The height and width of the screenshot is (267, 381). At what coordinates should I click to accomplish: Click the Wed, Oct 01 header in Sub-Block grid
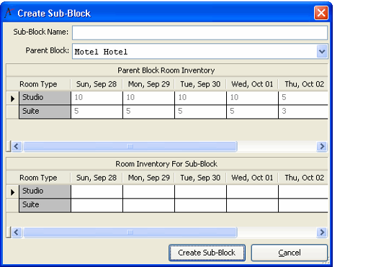click(252, 178)
